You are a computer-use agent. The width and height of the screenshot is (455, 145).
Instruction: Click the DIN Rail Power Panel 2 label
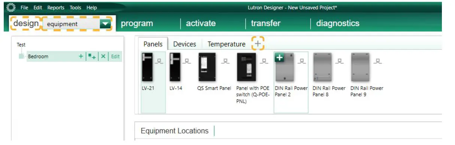tap(291, 91)
